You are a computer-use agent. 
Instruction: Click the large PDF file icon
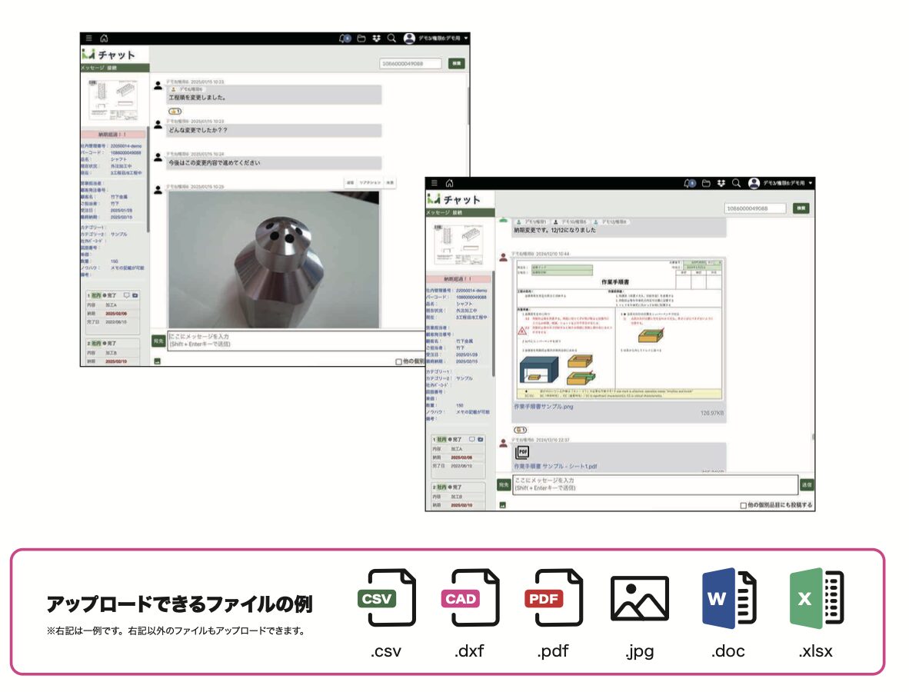point(554,597)
